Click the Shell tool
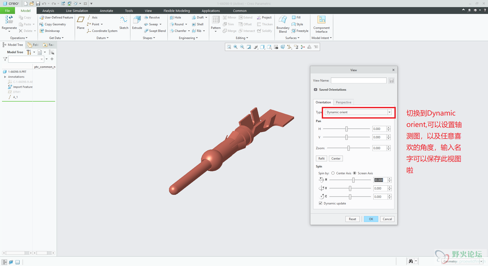The image size is (488, 266). tap(198, 24)
